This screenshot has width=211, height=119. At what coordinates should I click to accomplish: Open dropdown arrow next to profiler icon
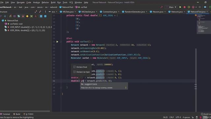click(x=196, y=7)
